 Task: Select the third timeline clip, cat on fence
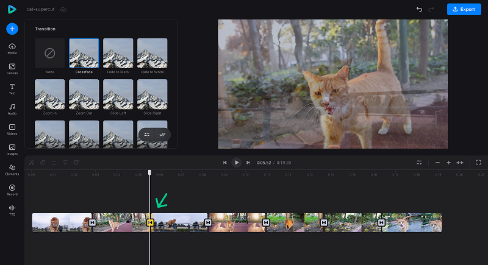[x=179, y=222]
